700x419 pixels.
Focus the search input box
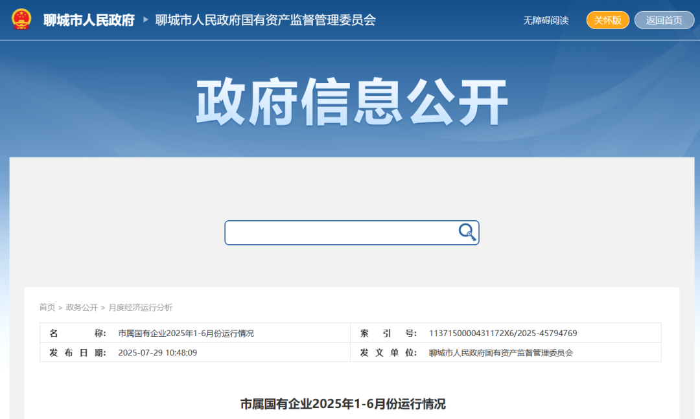[340, 232]
